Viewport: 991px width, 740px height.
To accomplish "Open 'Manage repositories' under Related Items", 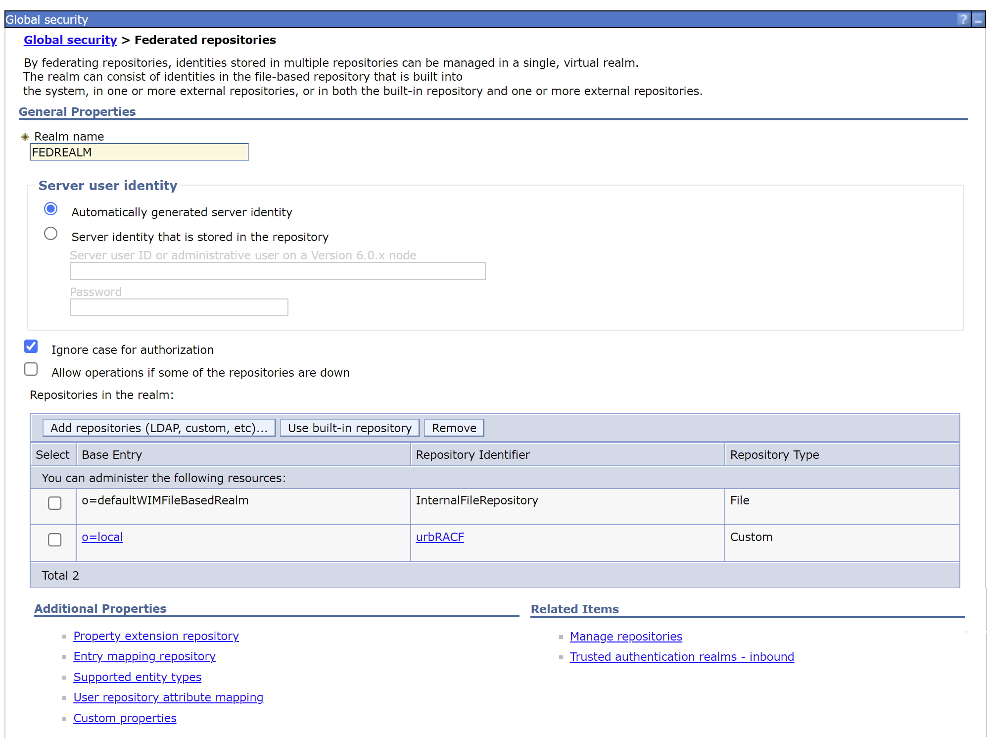I will tap(625, 636).
